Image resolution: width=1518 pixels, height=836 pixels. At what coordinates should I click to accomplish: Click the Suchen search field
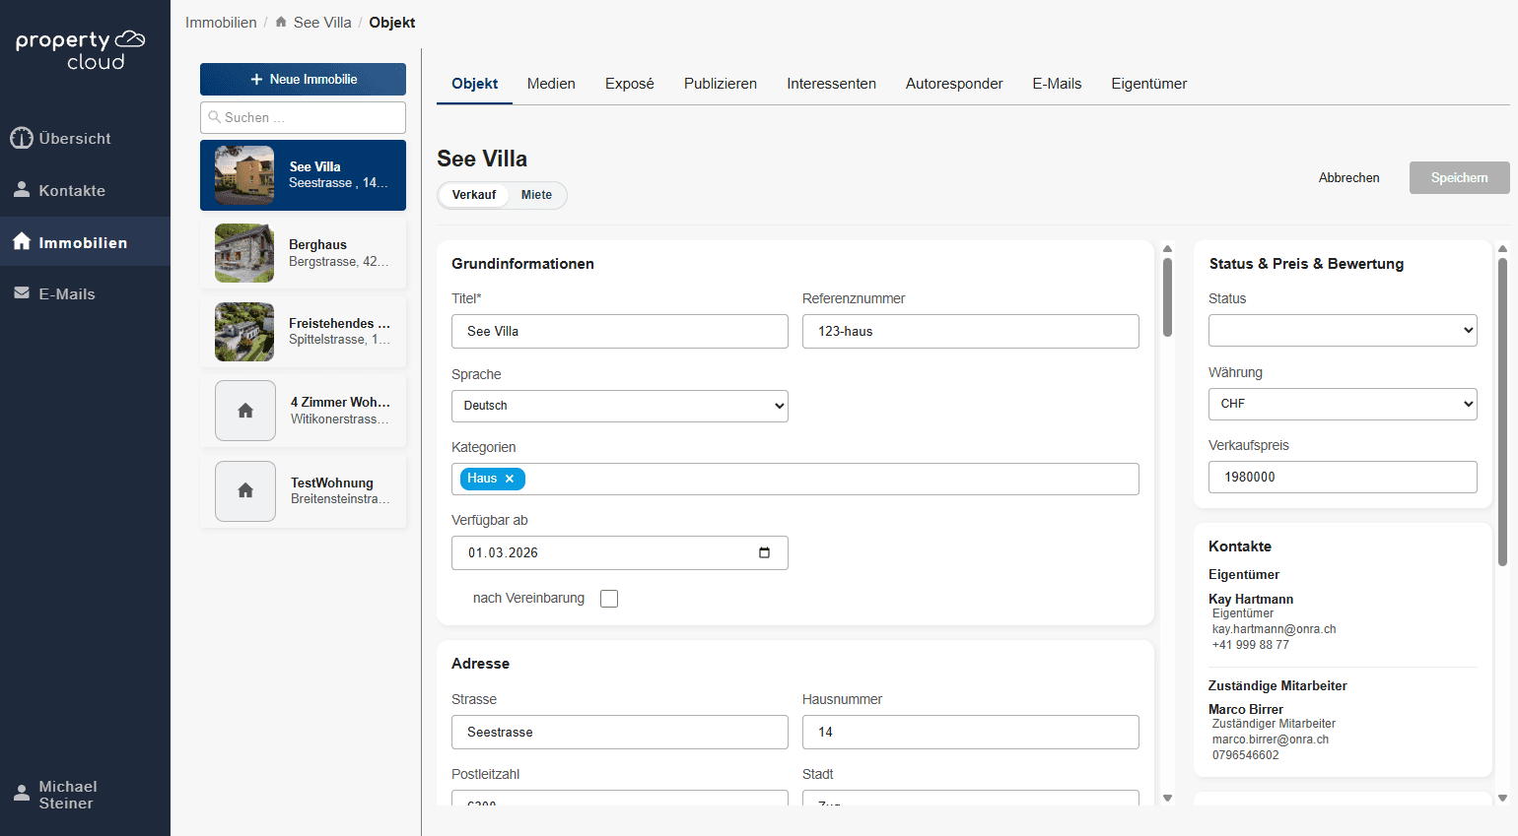tap(303, 117)
